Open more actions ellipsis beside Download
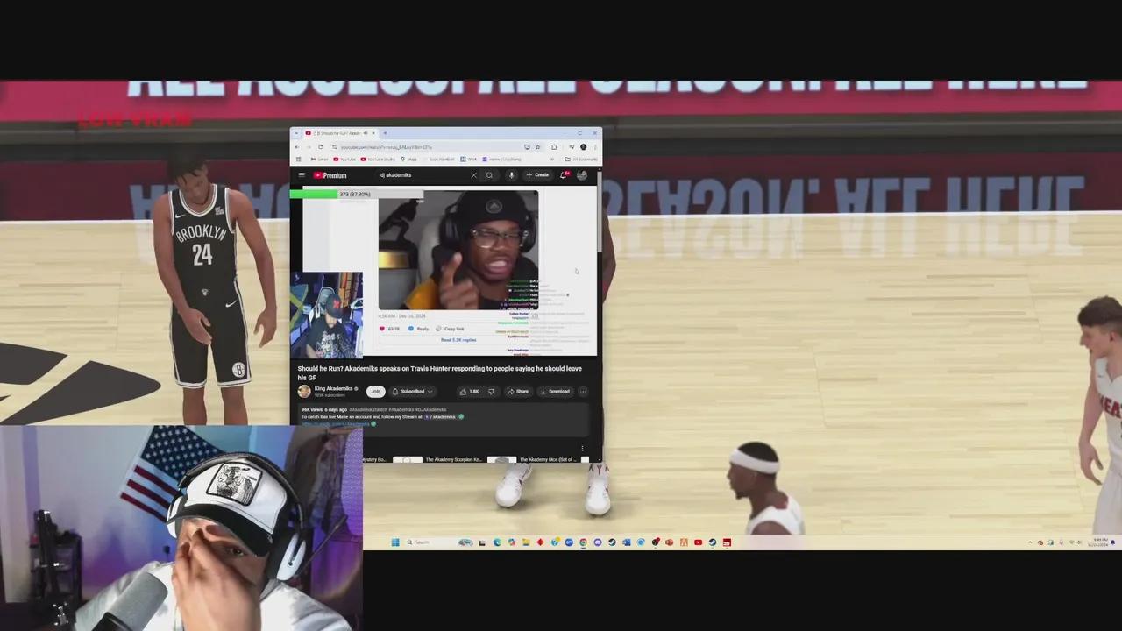 pyautogui.click(x=583, y=392)
